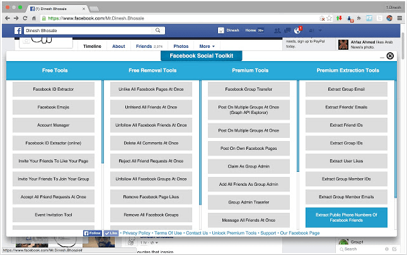Viewport: 407px width, 255px height.
Task: Open the Account Manager tool
Action: [x=54, y=125]
